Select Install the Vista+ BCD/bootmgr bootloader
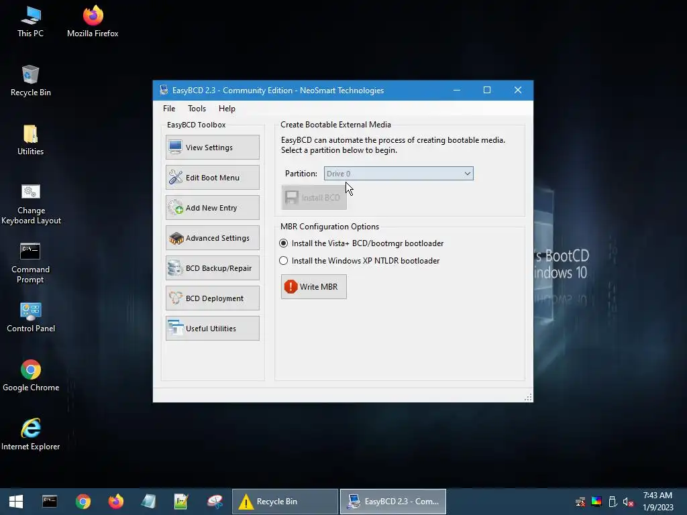The image size is (687, 515). pyautogui.click(x=362, y=243)
